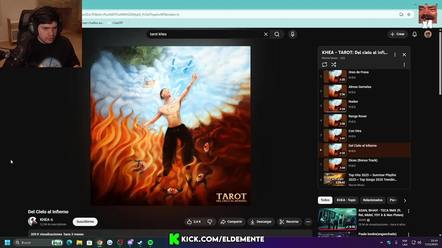This screenshot has height=248, width=442.
Task: Open YouTube notifications bell
Action: pos(415,34)
